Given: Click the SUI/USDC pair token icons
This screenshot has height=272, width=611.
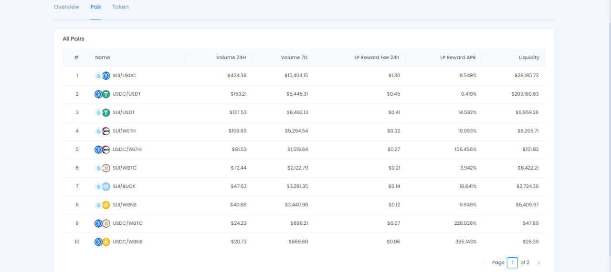Looking at the screenshot, I should [x=102, y=75].
